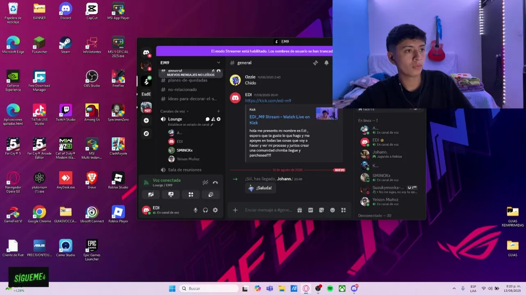Open Discord user settings gear
526x295 pixels.
(215, 210)
